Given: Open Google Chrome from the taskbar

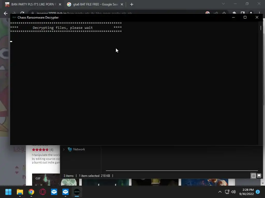Looking at the screenshot, I should pyautogui.click(x=31, y=192).
